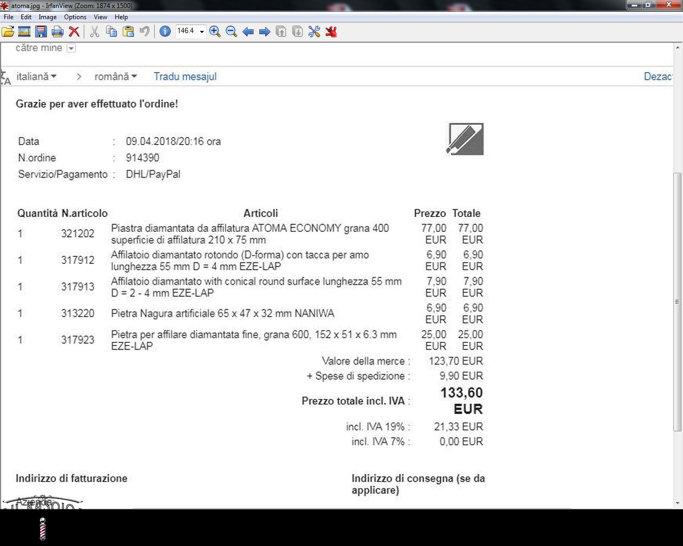Click the scrollbar up arrow
This screenshot has width=683, height=546.
(678, 48)
